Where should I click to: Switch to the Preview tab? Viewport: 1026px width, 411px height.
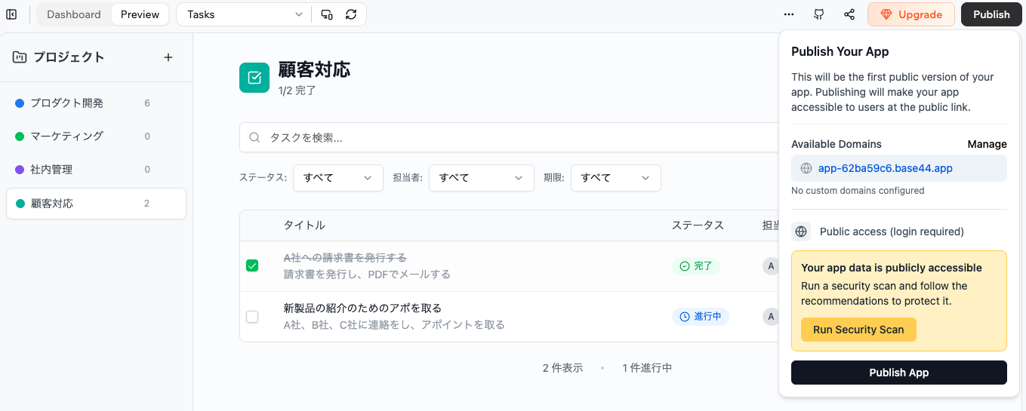coord(140,14)
